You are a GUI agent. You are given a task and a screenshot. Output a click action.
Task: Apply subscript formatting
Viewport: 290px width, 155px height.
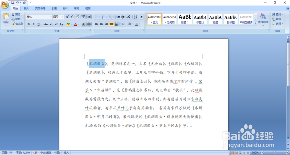(x=51, y=24)
